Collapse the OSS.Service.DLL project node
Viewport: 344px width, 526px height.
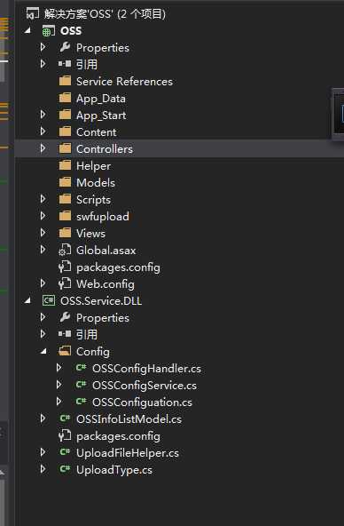pos(27,301)
